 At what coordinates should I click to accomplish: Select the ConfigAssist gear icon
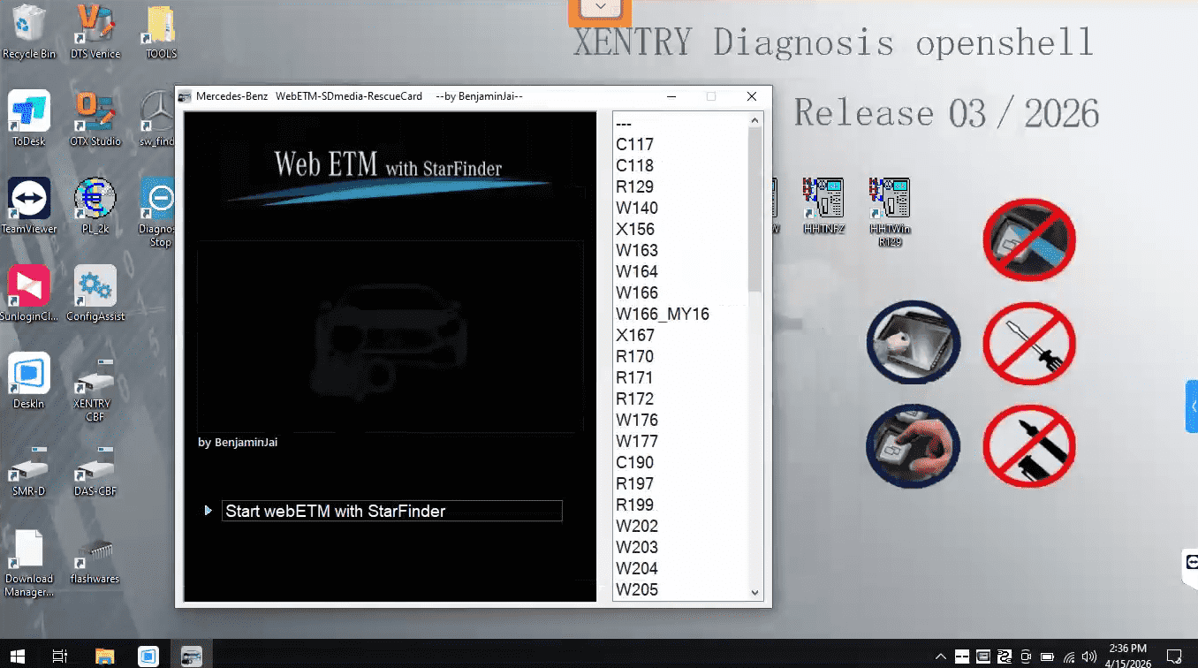(x=95, y=293)
